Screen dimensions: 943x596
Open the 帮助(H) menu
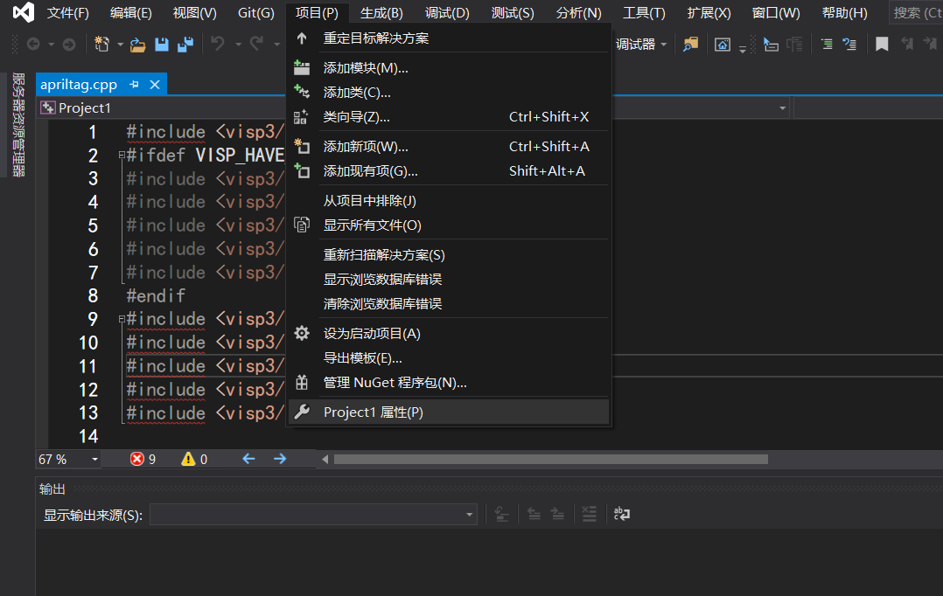click(844, 12)
